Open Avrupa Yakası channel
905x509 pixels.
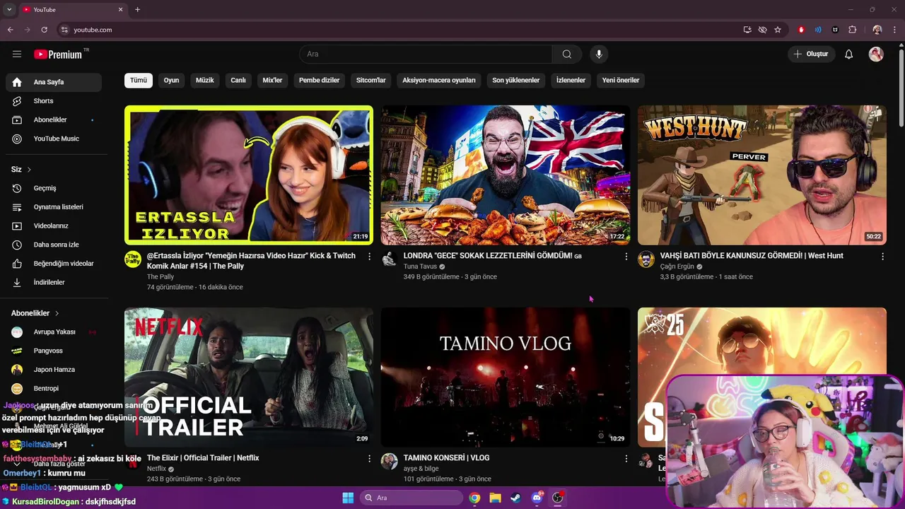pyautogui.click(x=54, y=332)
